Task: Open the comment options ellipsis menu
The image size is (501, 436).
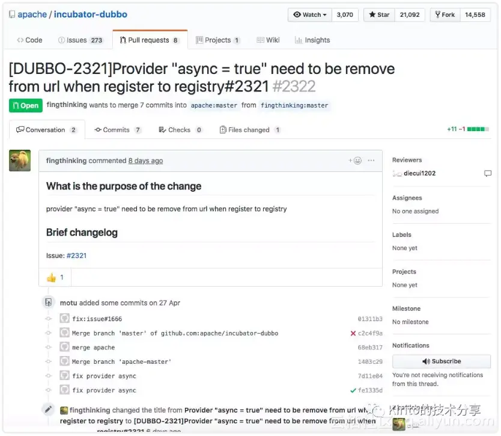Action: (371, 160)
